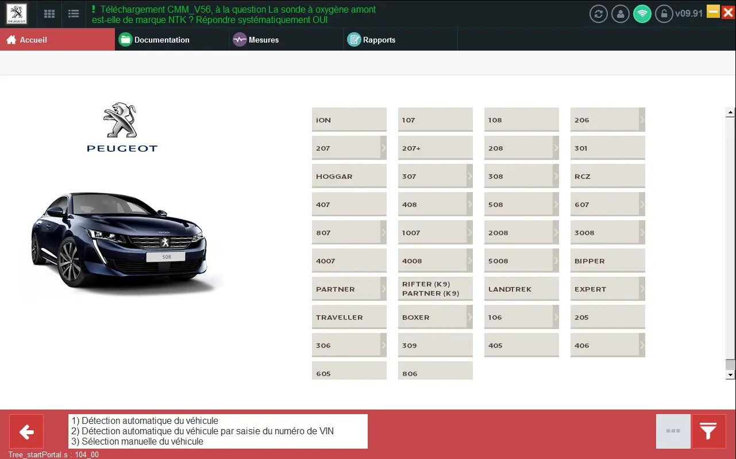
Task: Click the filter funnel button
Action: click(x=708, y=431)
